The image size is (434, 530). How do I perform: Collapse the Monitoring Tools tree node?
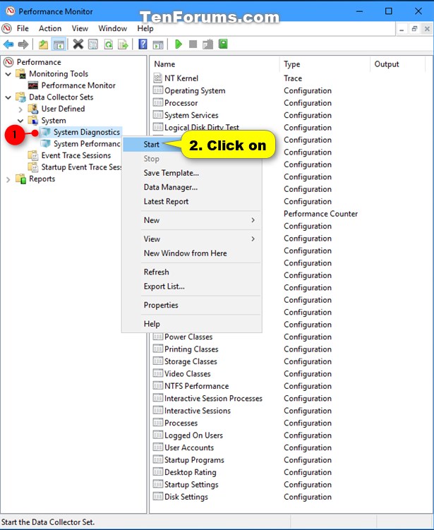point(8,73)
